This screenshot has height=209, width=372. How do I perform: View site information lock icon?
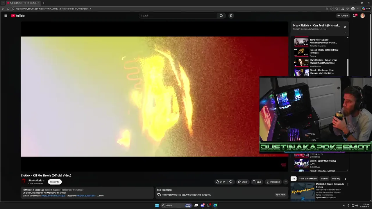point(13,9)
